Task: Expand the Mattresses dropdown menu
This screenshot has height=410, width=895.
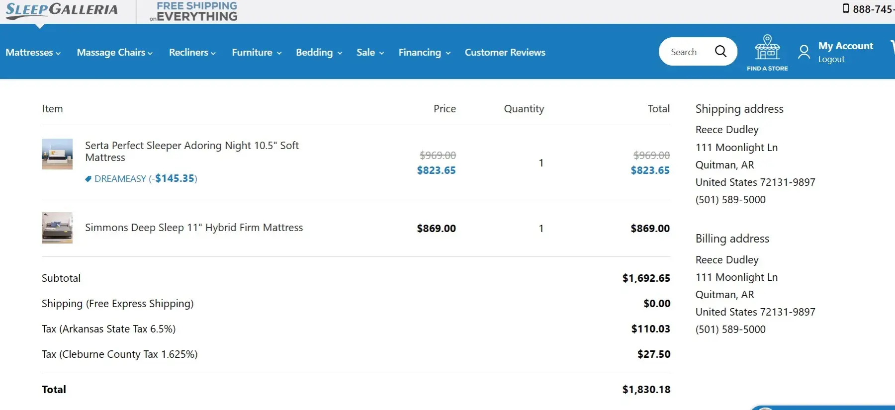Action: click(33, 52)
